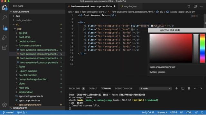Image resolution: width=206 pixels, height=115 pixels.
Task: Select the TERMINAL panel tab
Action: 106,88
